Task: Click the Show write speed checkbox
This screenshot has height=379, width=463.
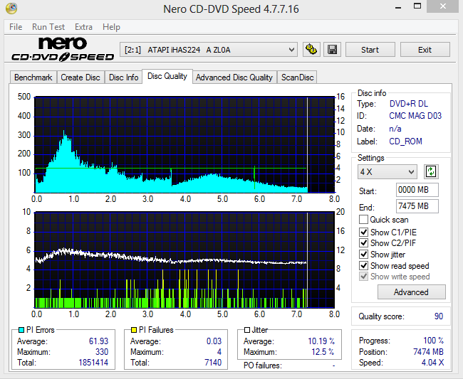Action: click(x=363, y=277)
